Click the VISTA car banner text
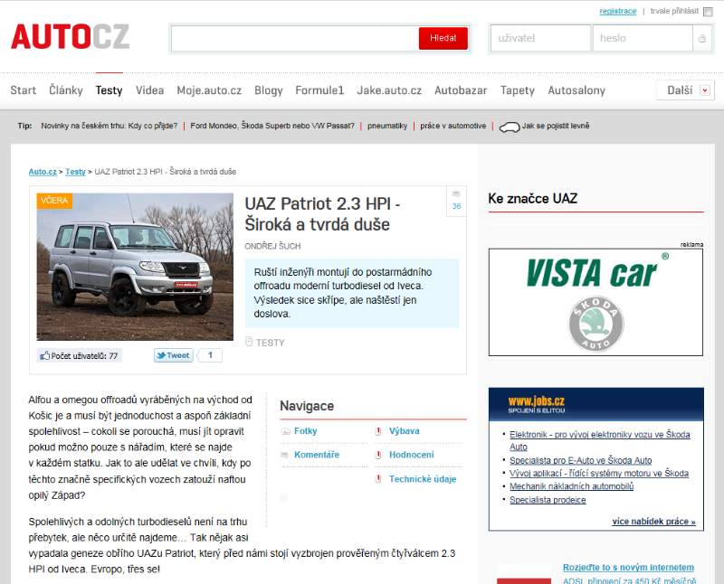 click(592, 273)
